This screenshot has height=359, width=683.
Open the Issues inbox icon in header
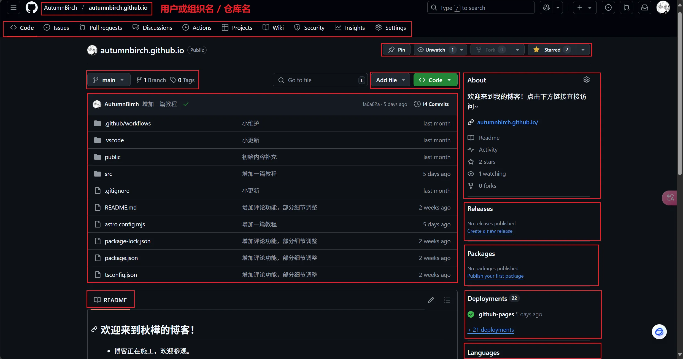pos(608,8)
